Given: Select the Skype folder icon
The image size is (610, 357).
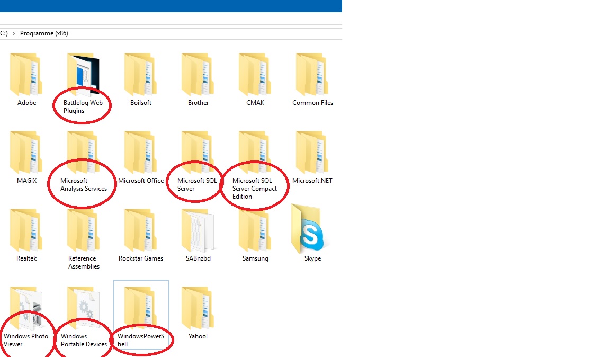Looking at the screenshot, I should 309,229.
